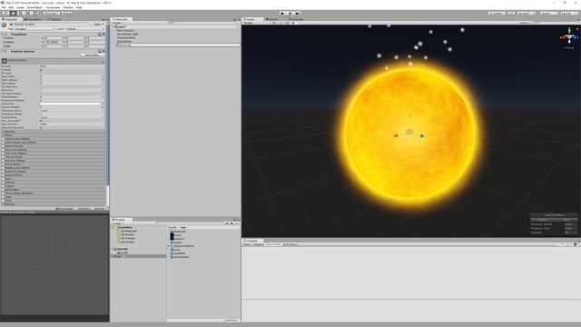Viewport: 581px width, 327px height.
Task: Click the Project icon size slider
Action: coord(231,321)
